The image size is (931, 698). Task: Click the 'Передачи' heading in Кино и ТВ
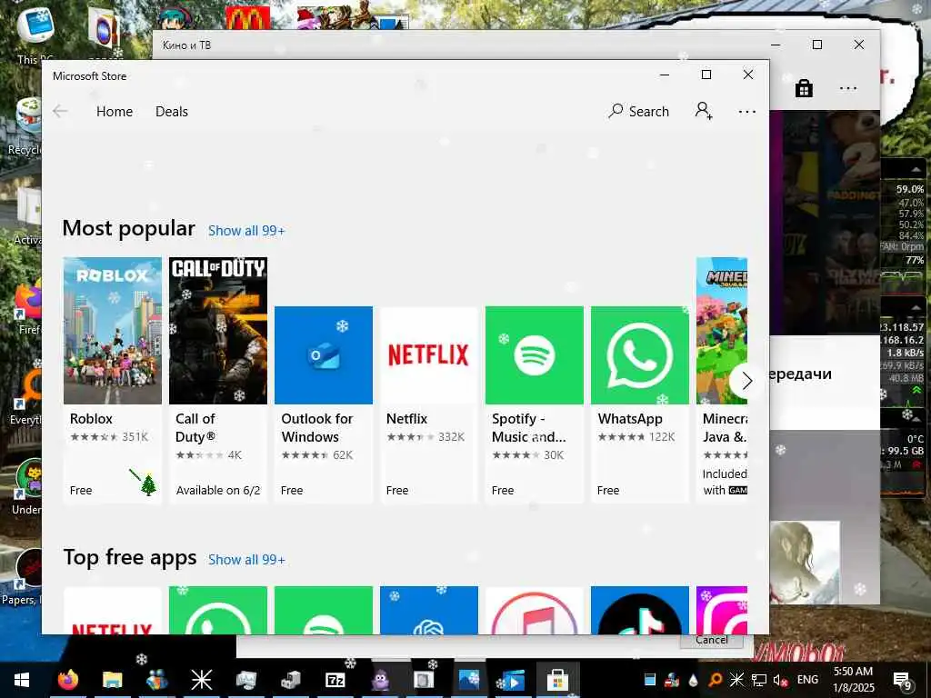tap(800, 374)
